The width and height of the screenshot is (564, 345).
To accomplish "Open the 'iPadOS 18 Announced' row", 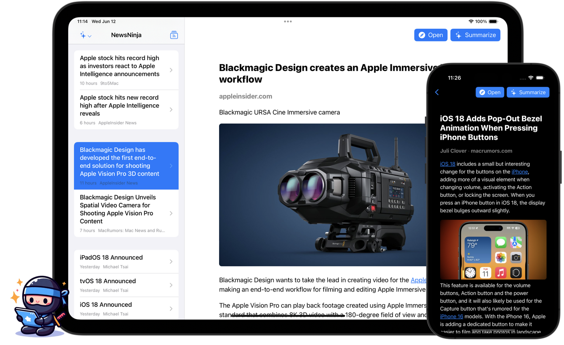I will pos(126,261).
